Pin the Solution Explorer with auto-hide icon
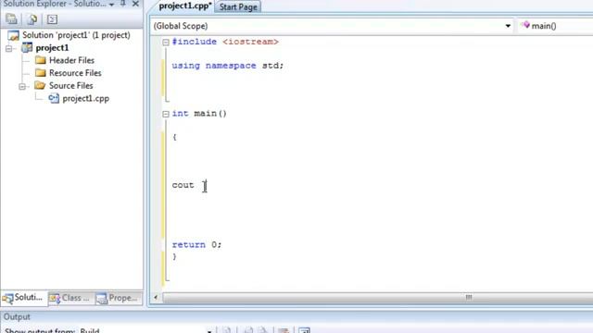 [123, 4]
